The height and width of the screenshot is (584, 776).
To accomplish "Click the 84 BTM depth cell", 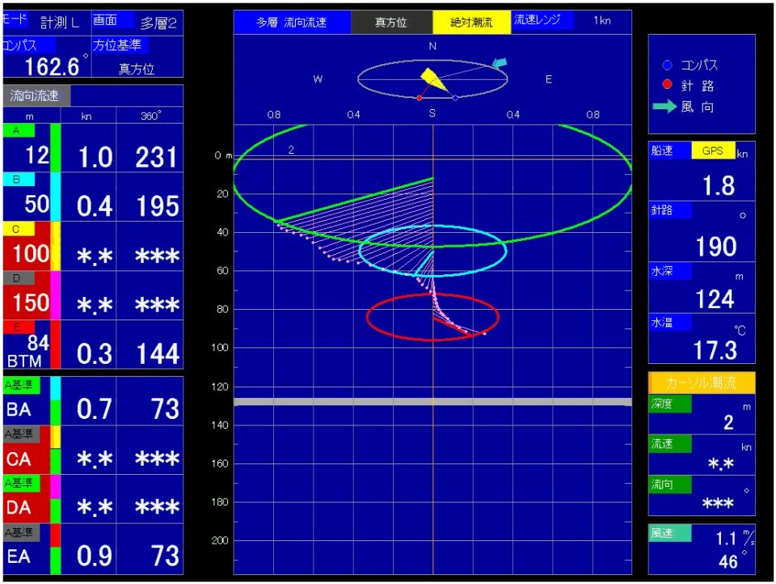I will point(27,351).
